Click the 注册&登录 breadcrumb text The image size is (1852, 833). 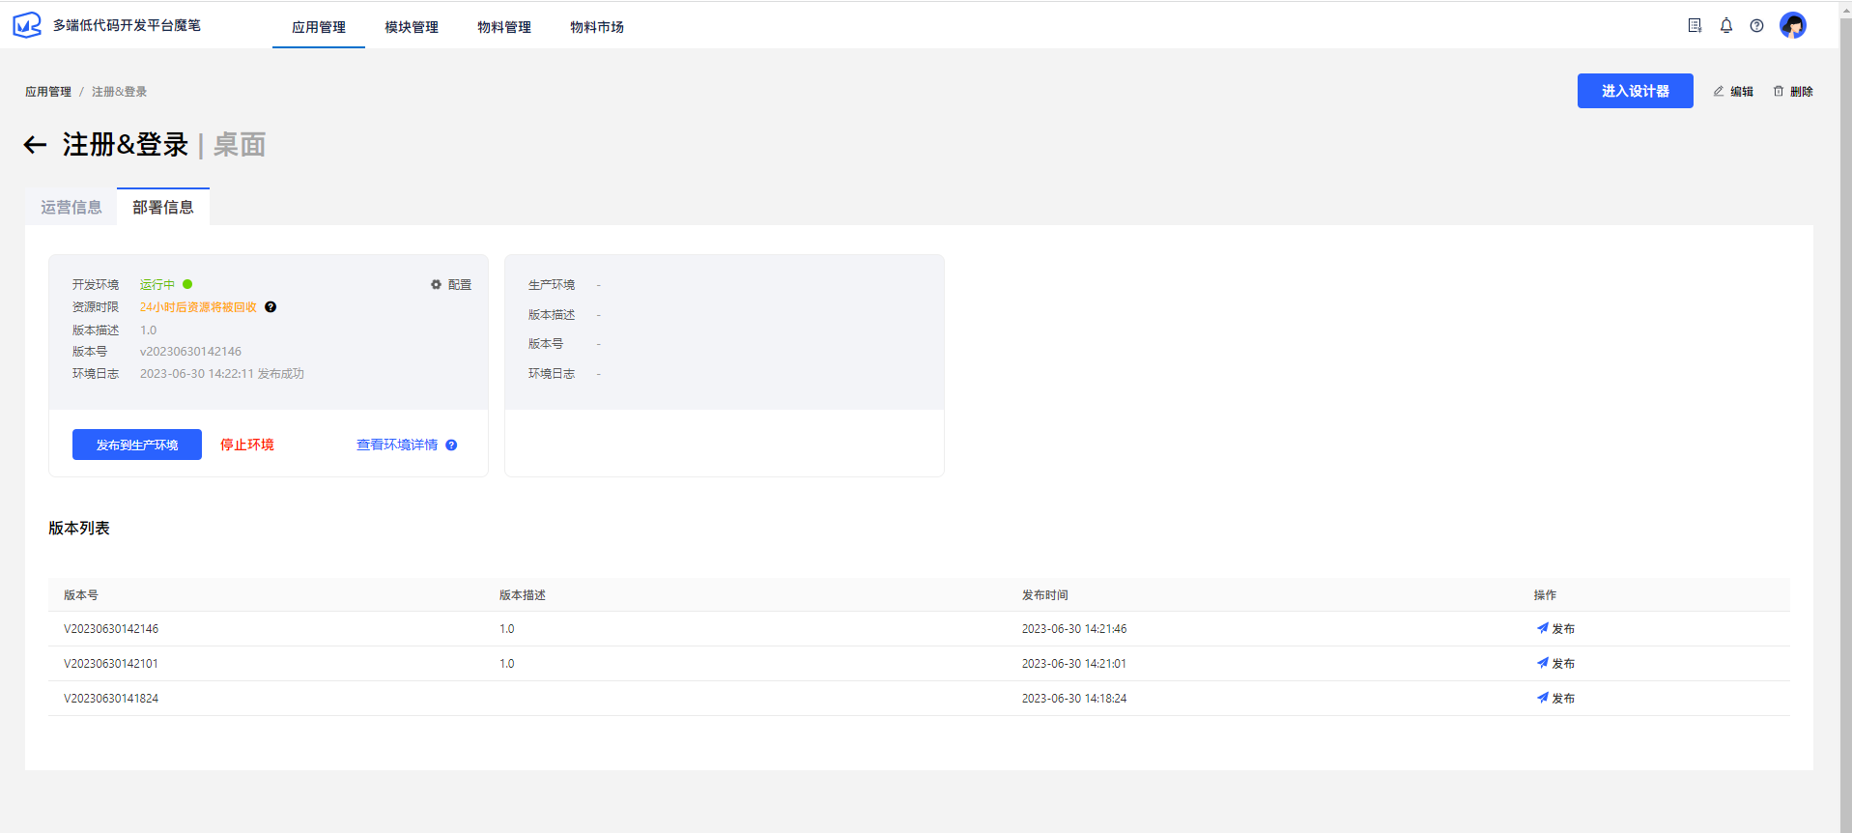[x=120, y=92]
